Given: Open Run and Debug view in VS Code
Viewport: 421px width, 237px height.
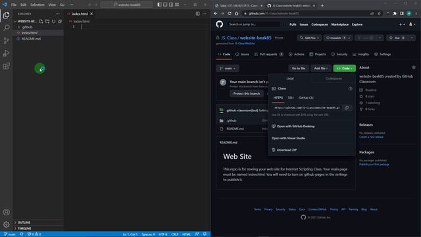Looking at the screenshot, I should pyautogui.click(x=6, y=53).
